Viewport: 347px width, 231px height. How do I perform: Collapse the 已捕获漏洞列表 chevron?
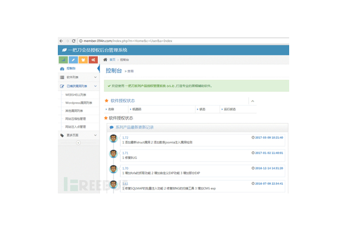tap(95, 86)
